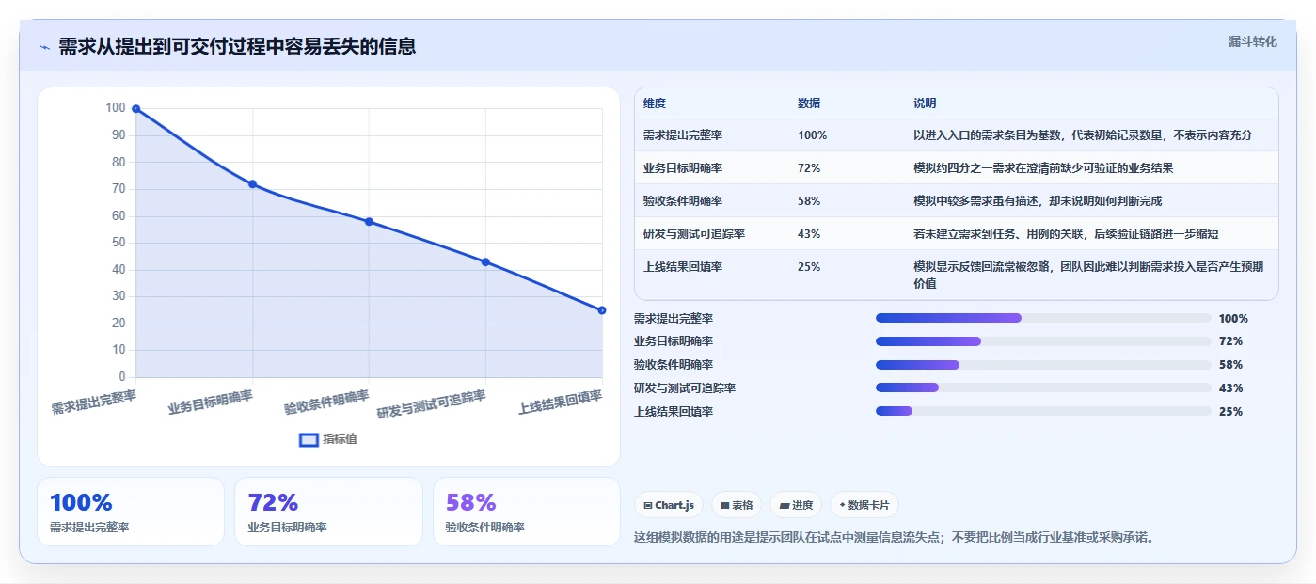
Task: Click the 需求提出完整率 progress bar
Action: coord(1043,318)
